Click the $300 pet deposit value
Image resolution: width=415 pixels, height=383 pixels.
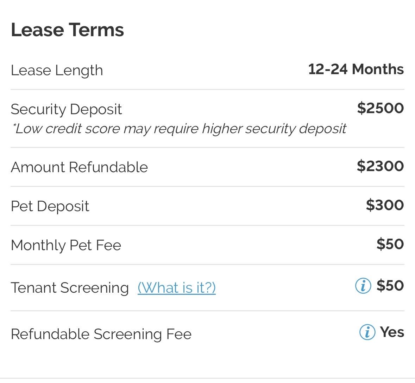tap(385, 205)
